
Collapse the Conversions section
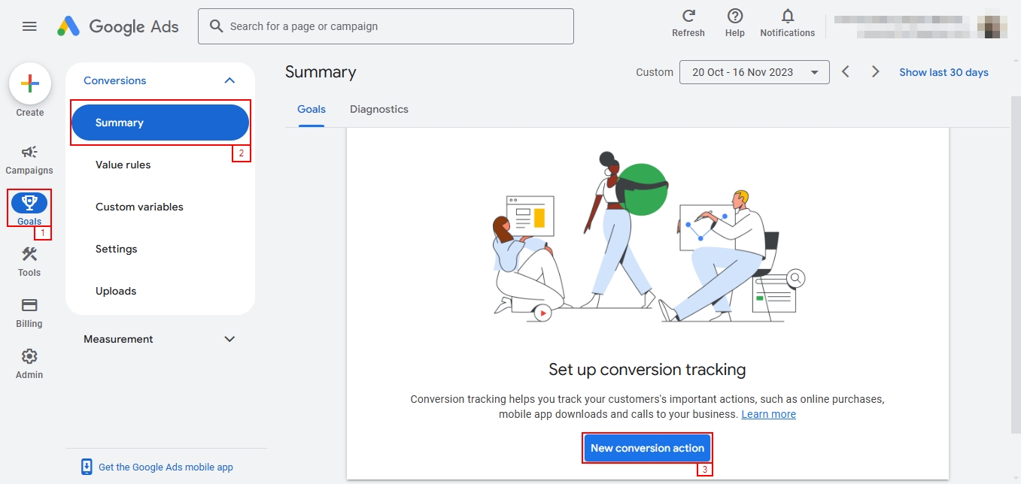230,80
